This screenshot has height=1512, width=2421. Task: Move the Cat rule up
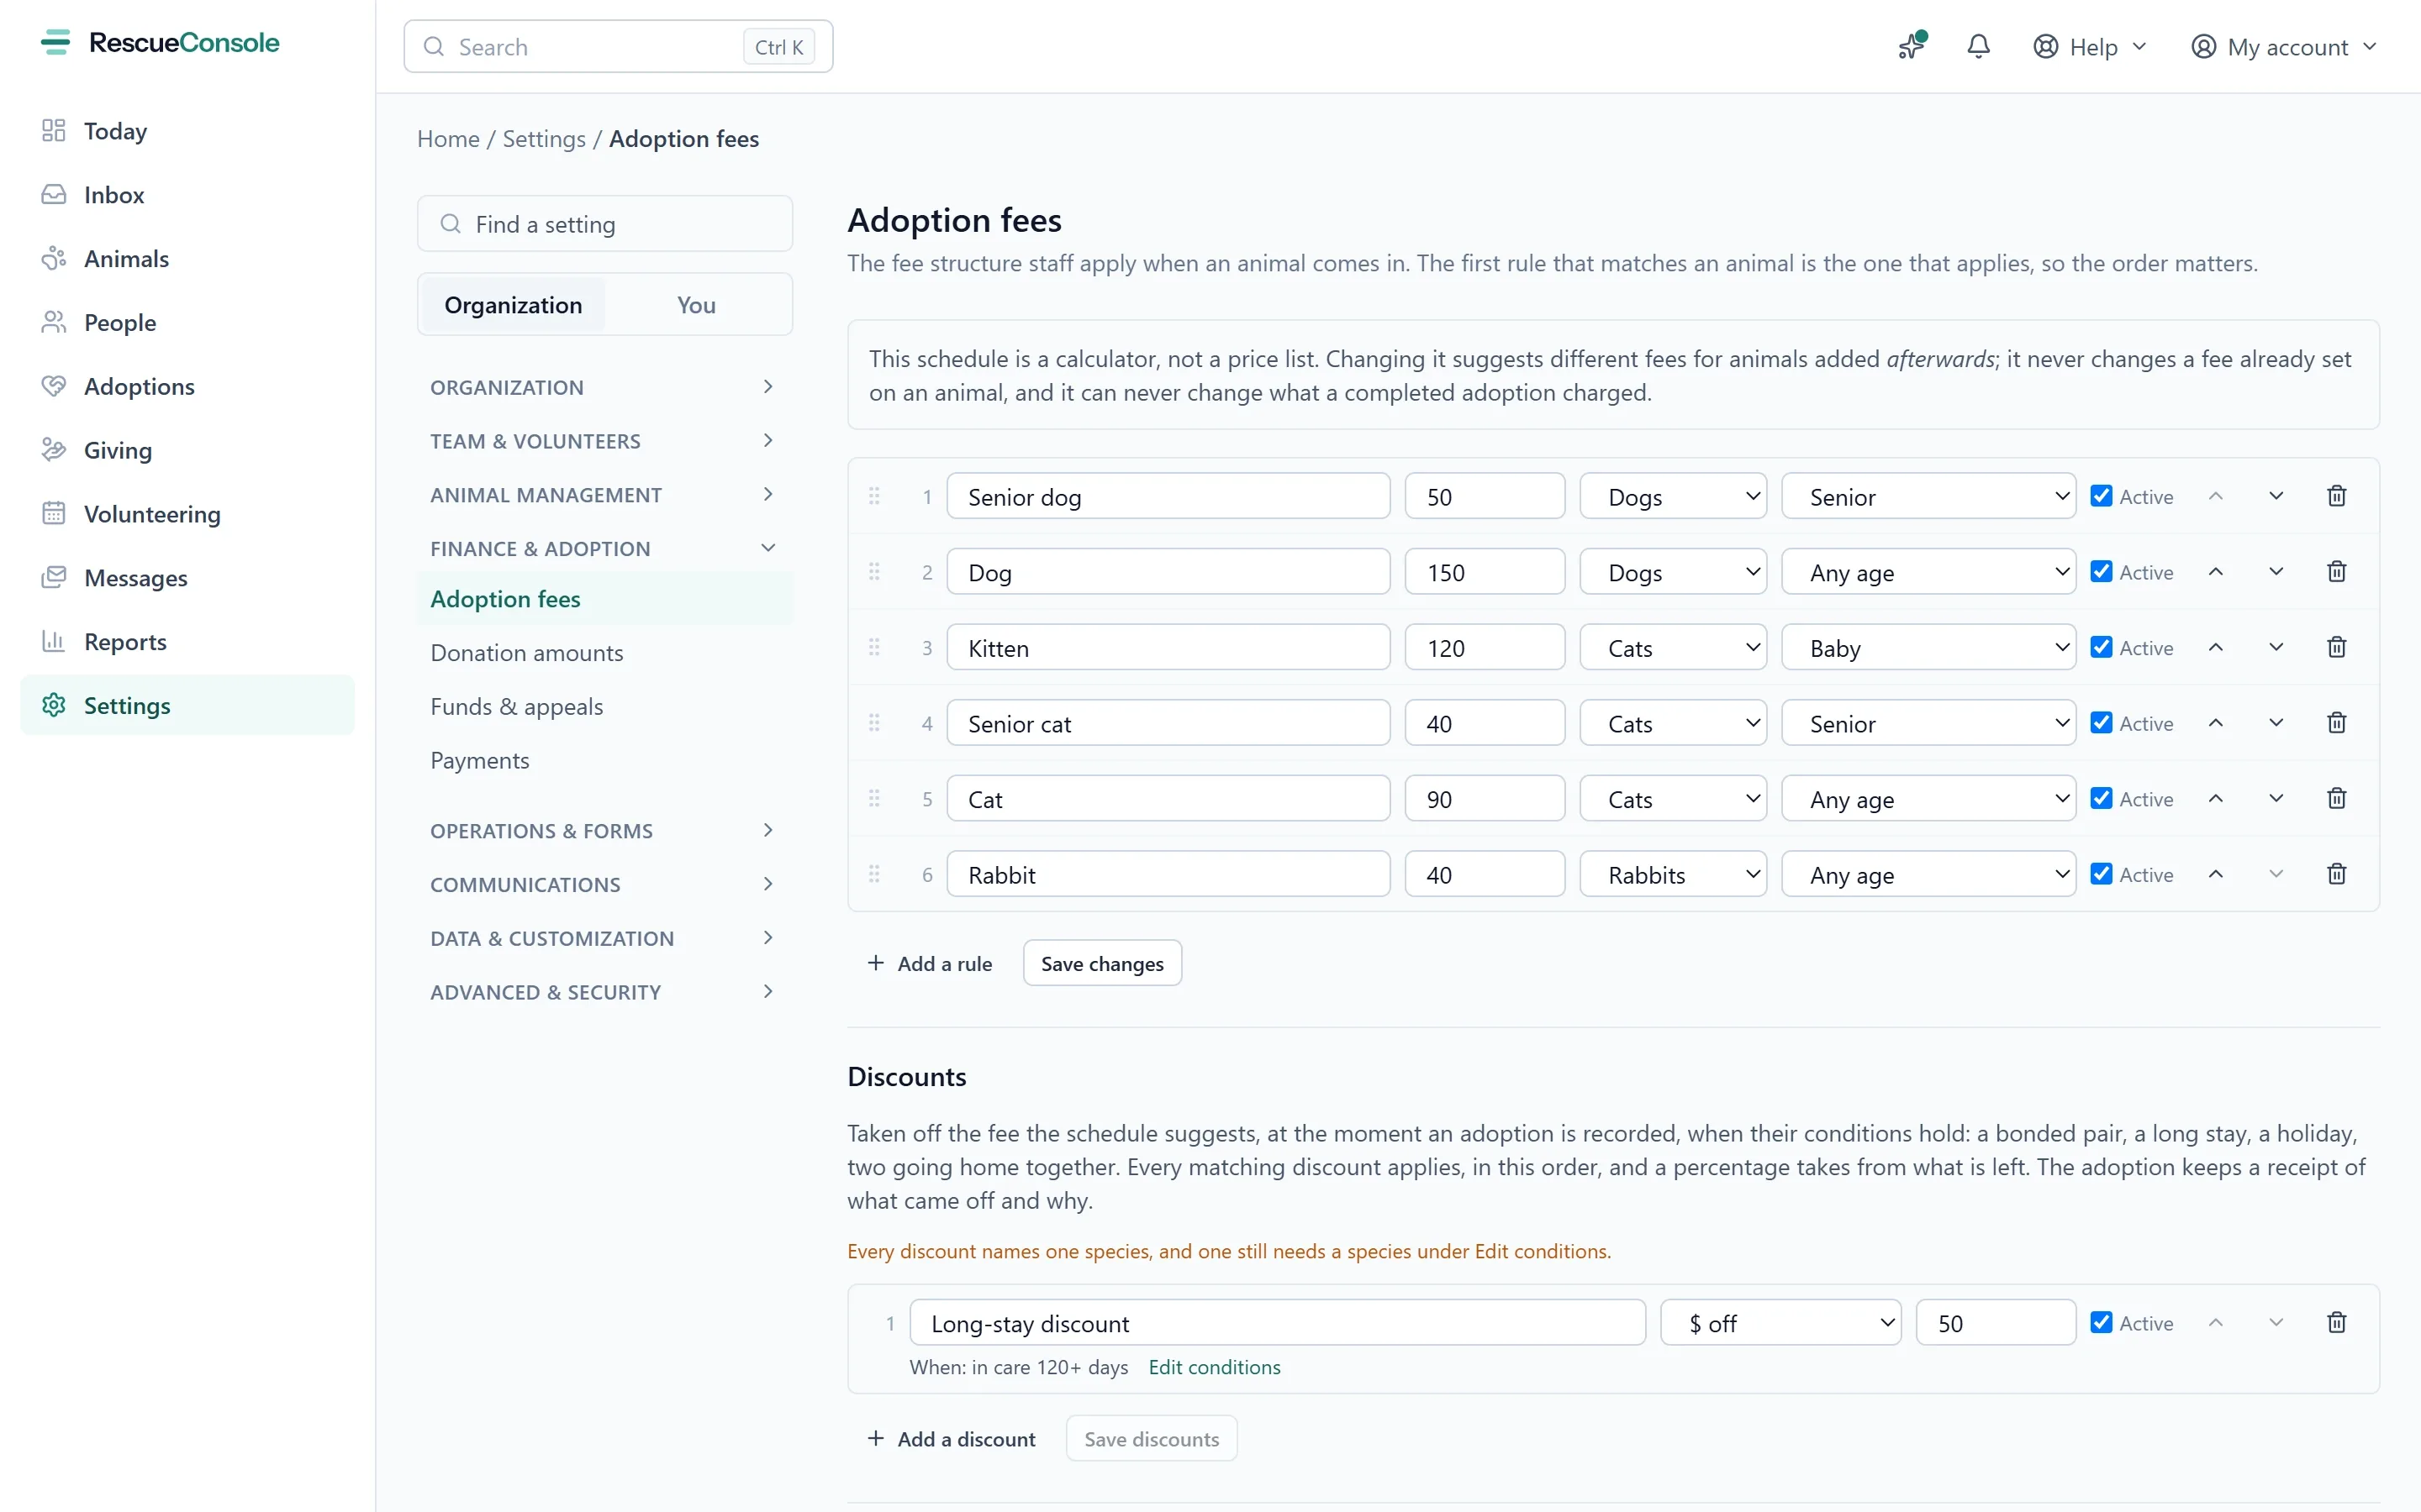(x=2216, y=798)
